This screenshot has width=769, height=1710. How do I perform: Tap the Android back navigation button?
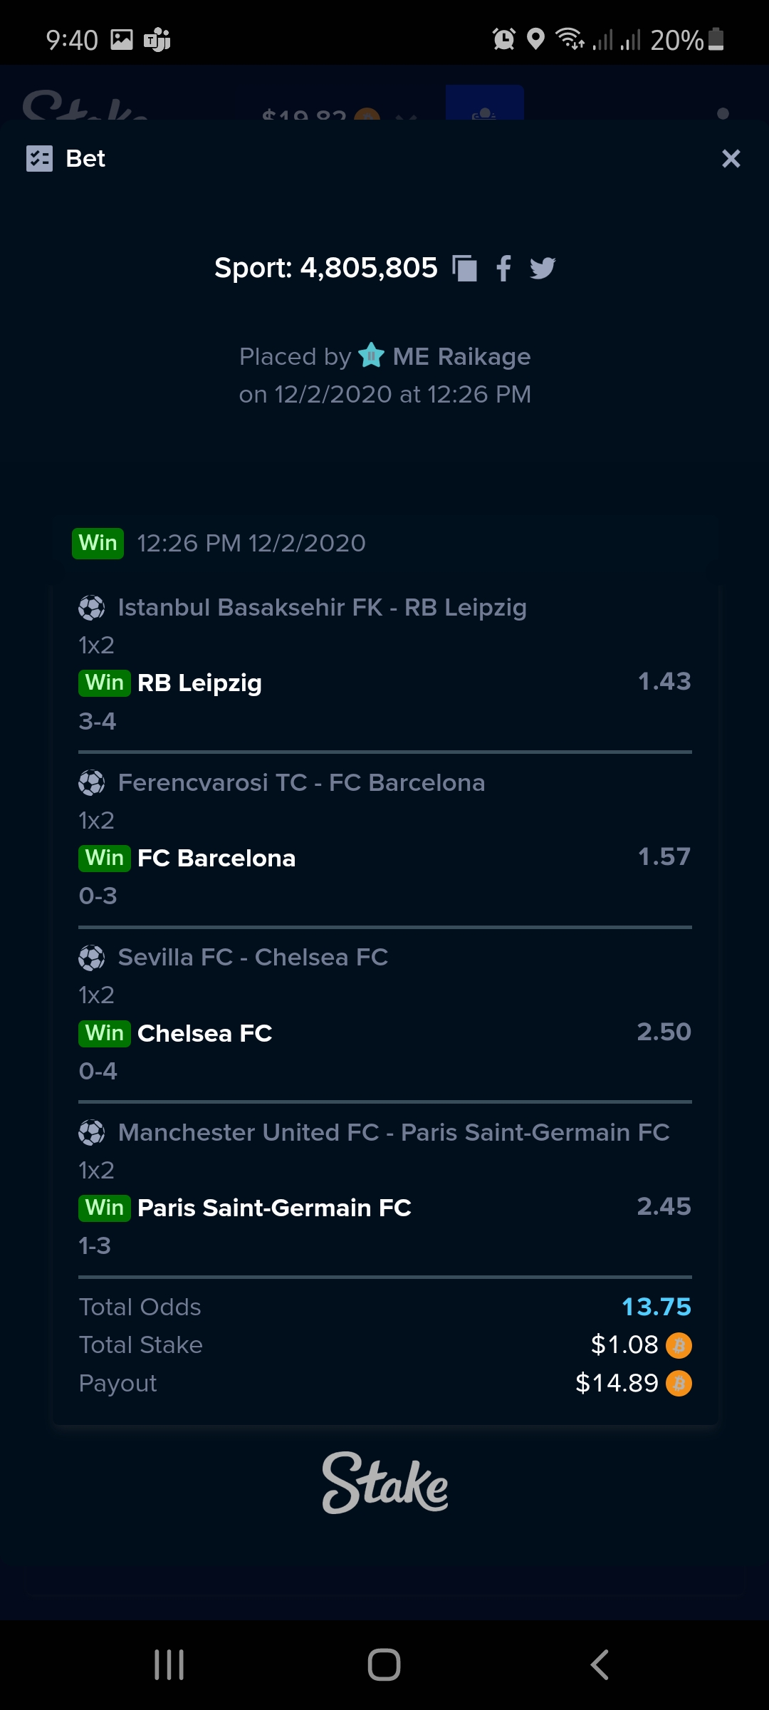coord(600,1665)
